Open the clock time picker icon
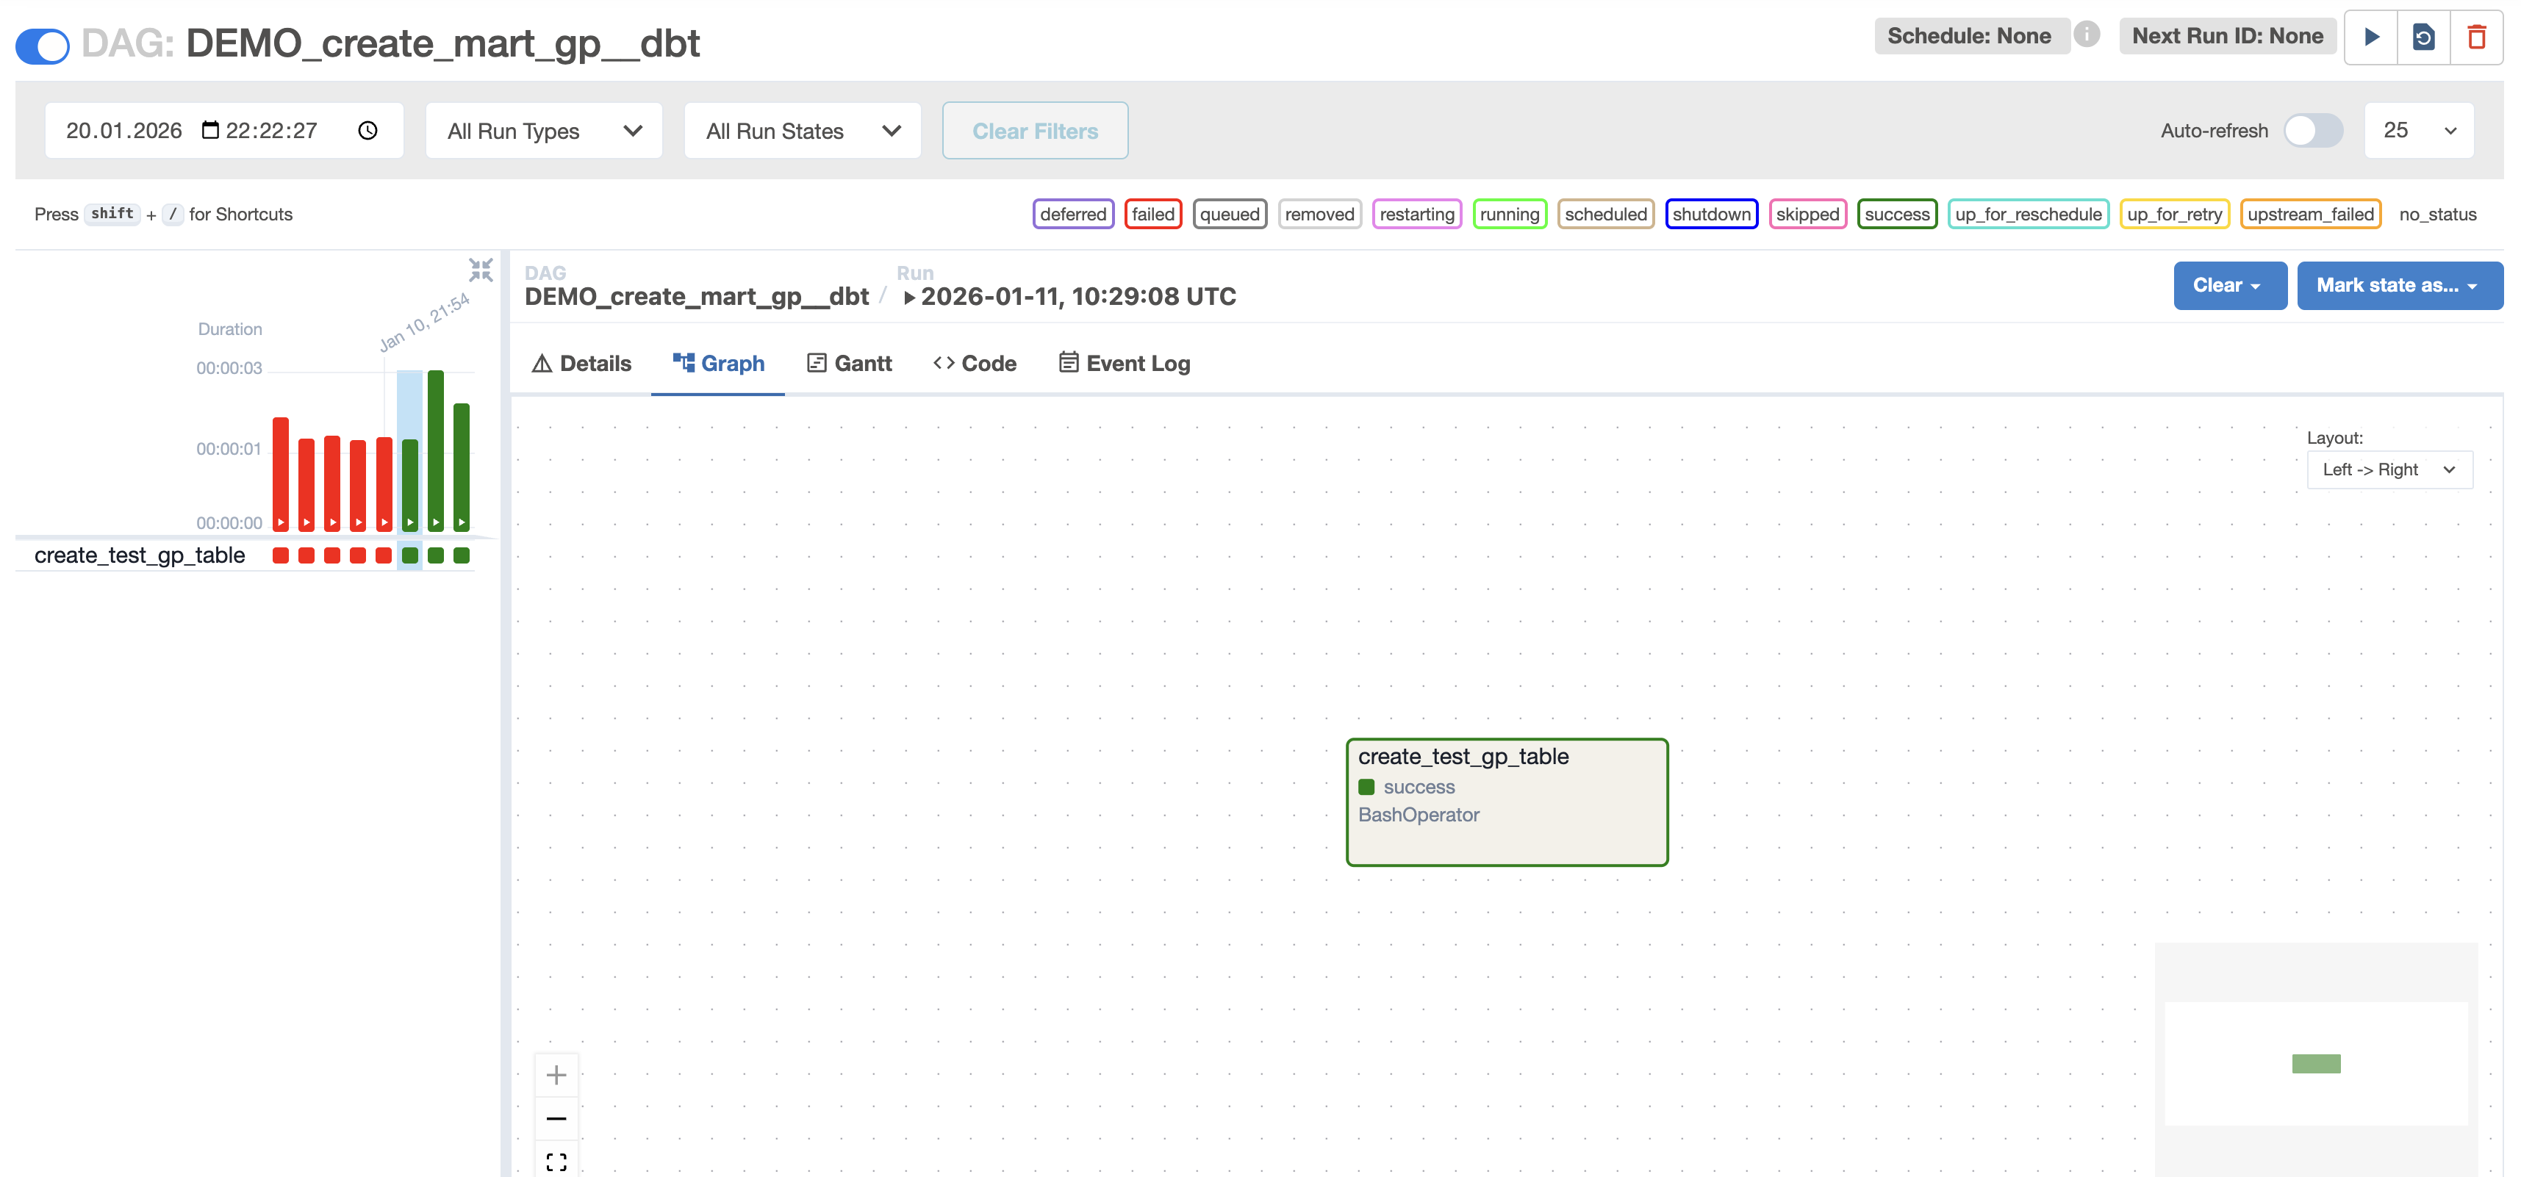The width and height of the screenshot is (2521, 1177). [x=368, y=130]
